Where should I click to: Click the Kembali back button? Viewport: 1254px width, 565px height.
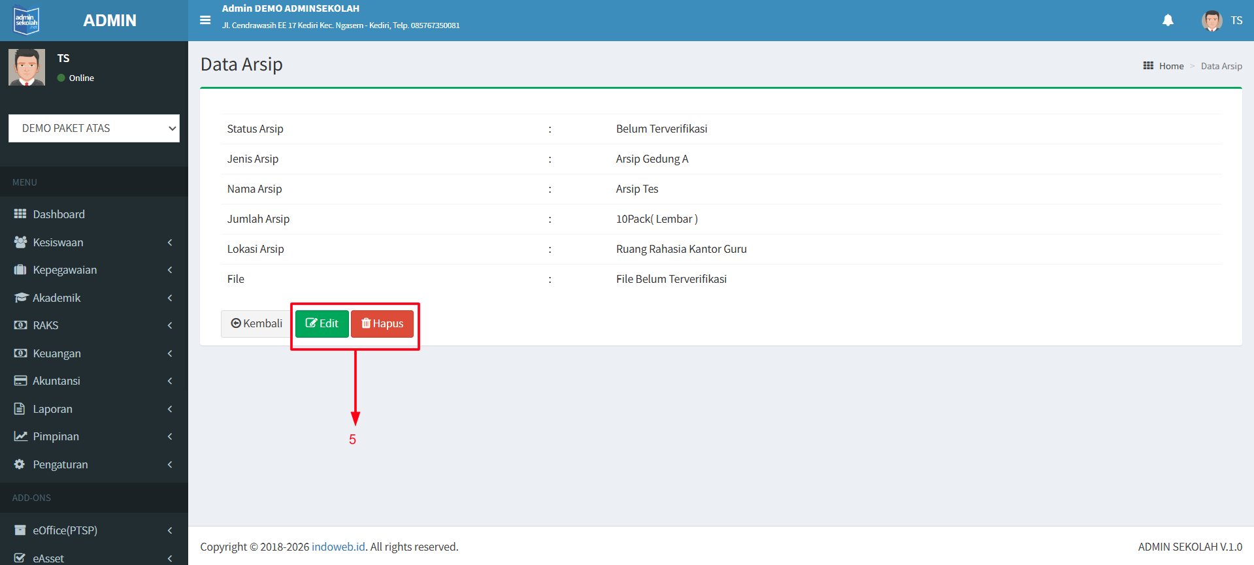point(256,323)
